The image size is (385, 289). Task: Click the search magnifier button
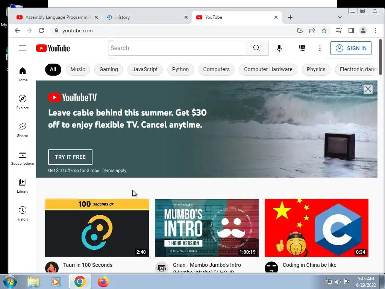pyautogui.click(x=256, y=48)
